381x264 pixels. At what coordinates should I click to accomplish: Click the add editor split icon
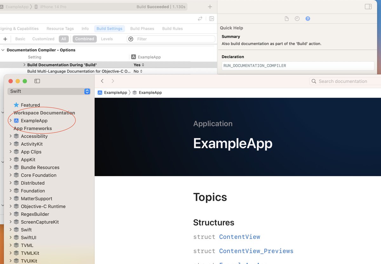point(211,19)
